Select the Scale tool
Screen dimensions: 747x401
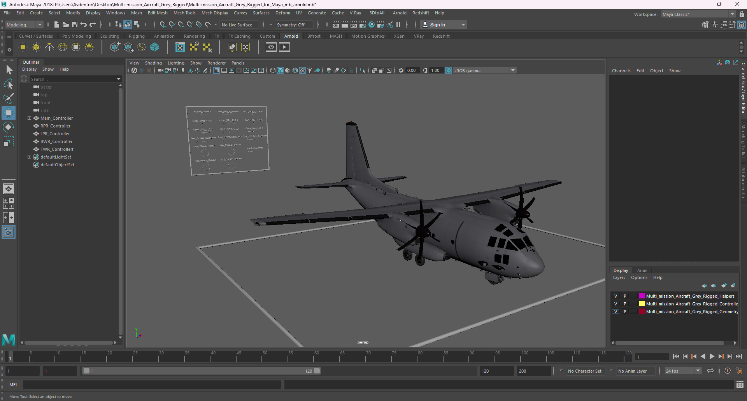tap(8, 141)
